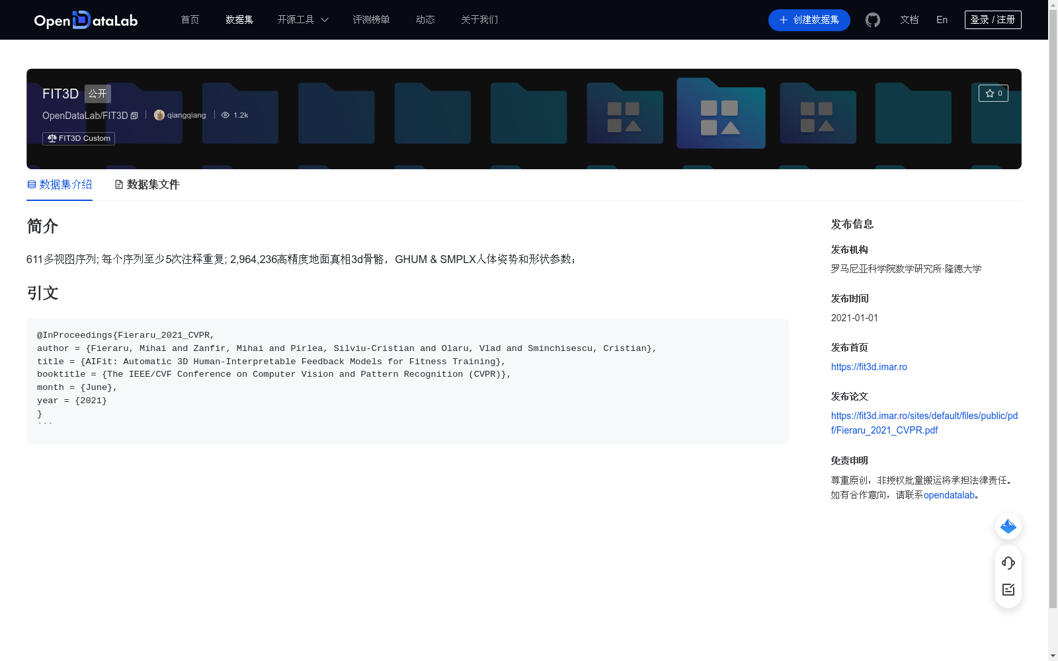Click the 引文 heading
This screenshot has width=1058, height=661.
point(42,293)
